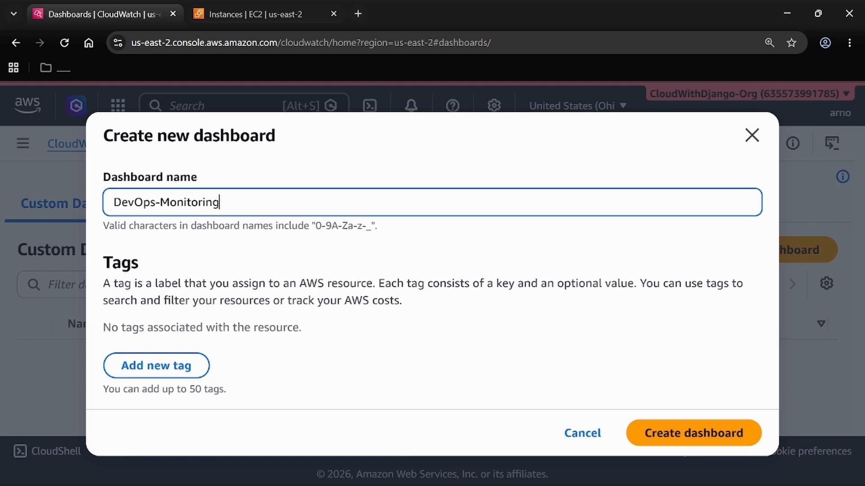
Task: Open AWS console settings gear
Action: [494, 105]
